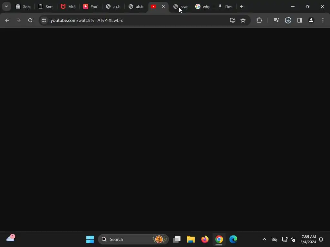Open Task View on taskbar
The image size is (330, 247).
pyautogui.click(x=177, y=239)
